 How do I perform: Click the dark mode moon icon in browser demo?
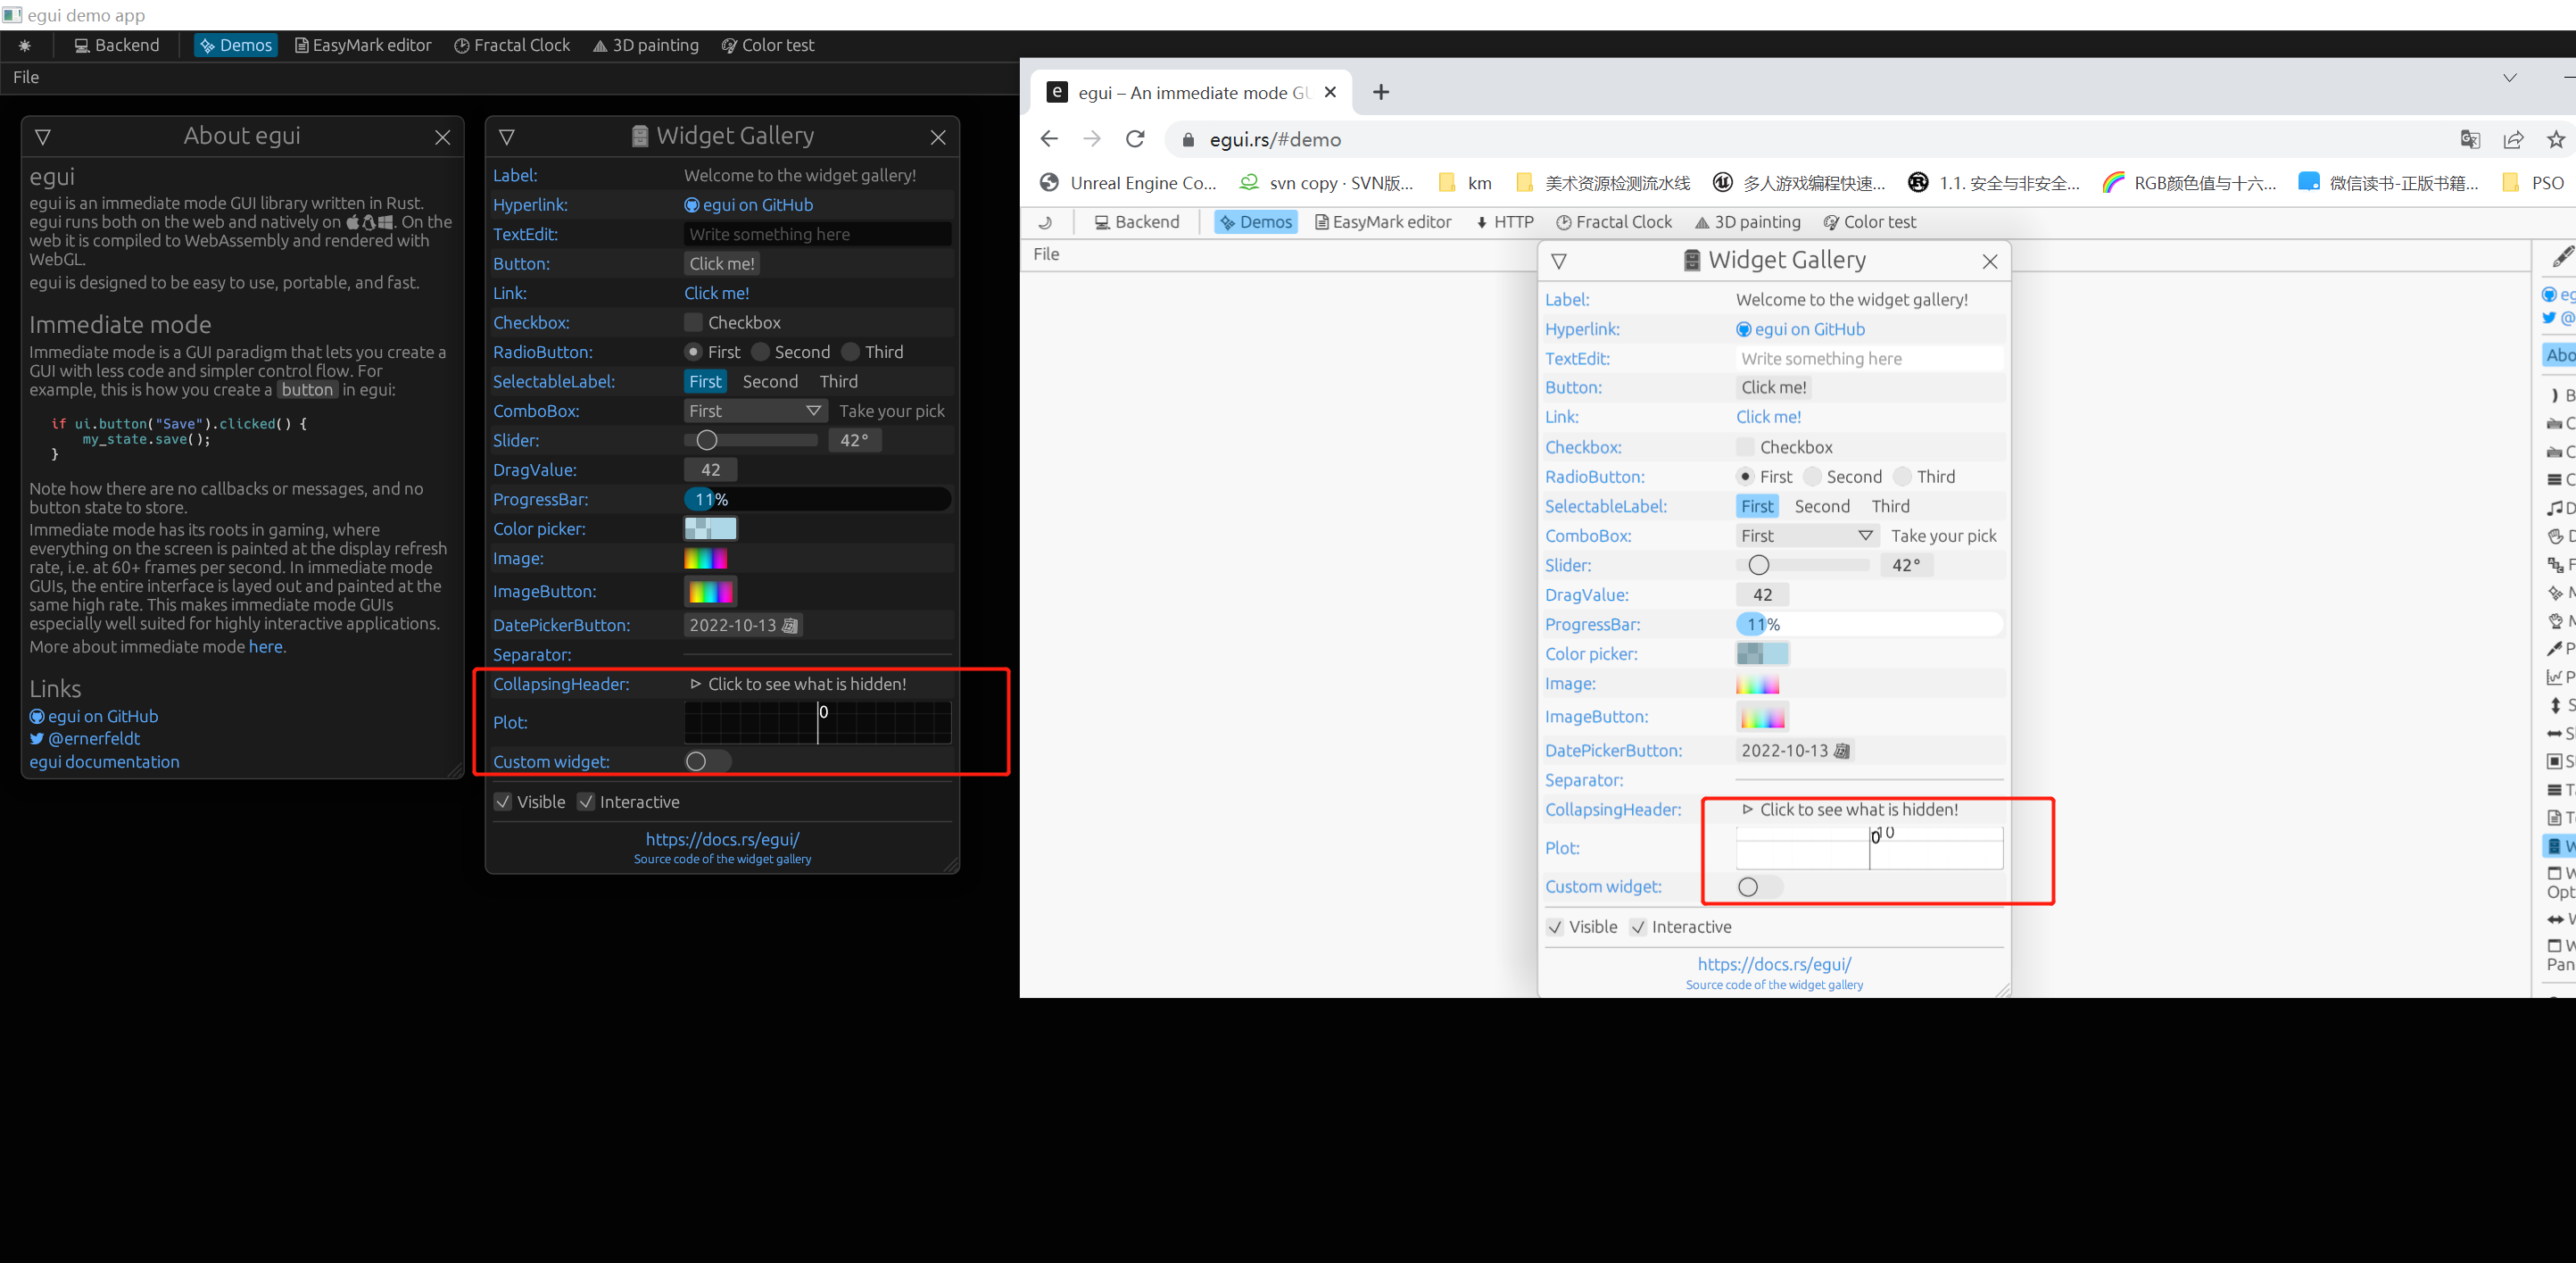(x=1046, y=222)
